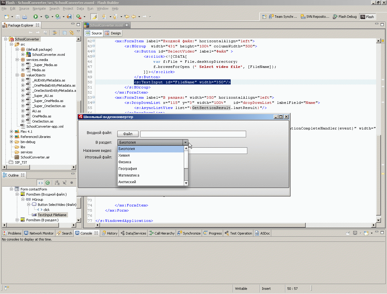Click Link with Editor icon in Package Explorer

click(x=72, y=33)
